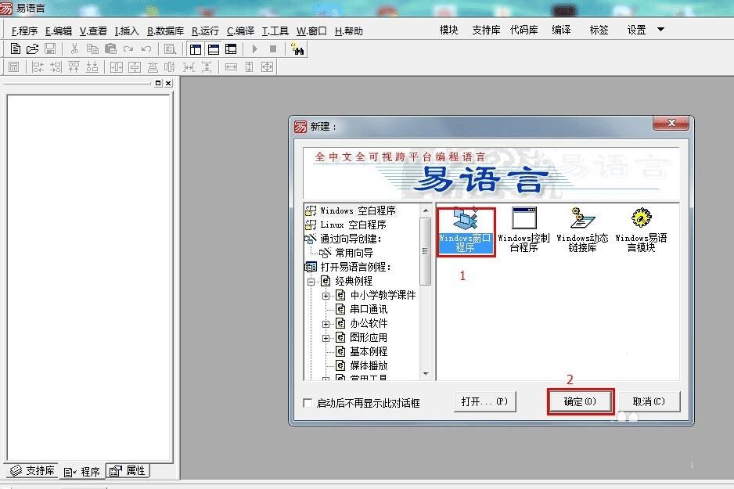Open the B.数据库 menu
The width and height of the screenshot is (734, 489).
[165, 31]
